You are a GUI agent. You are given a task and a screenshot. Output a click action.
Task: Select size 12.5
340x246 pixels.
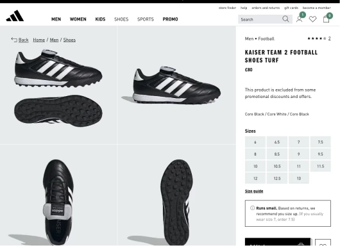pyautogui.click(x=277, y=179)
